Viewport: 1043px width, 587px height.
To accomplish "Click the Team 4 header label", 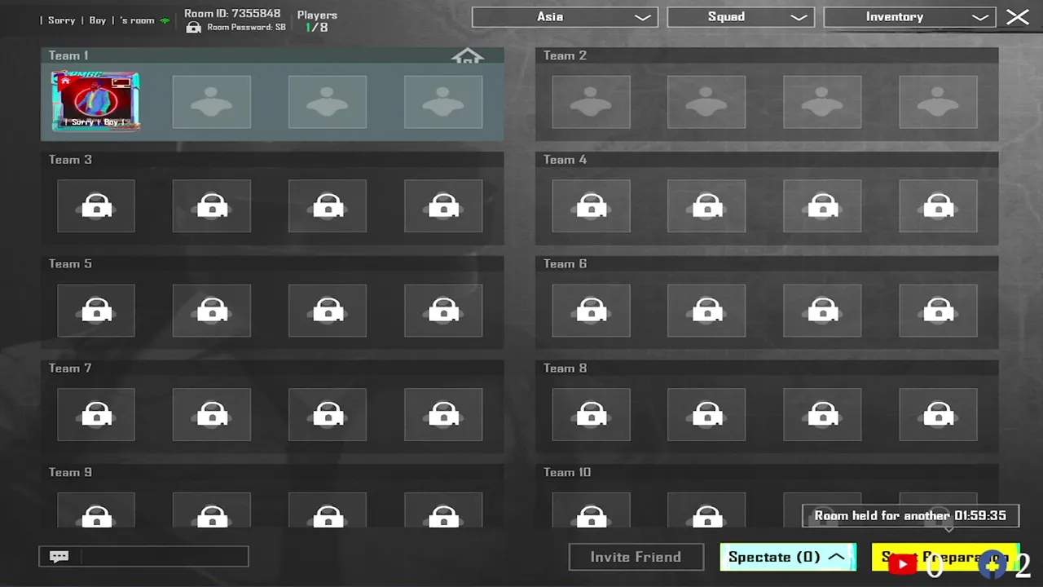I will 565,160.
